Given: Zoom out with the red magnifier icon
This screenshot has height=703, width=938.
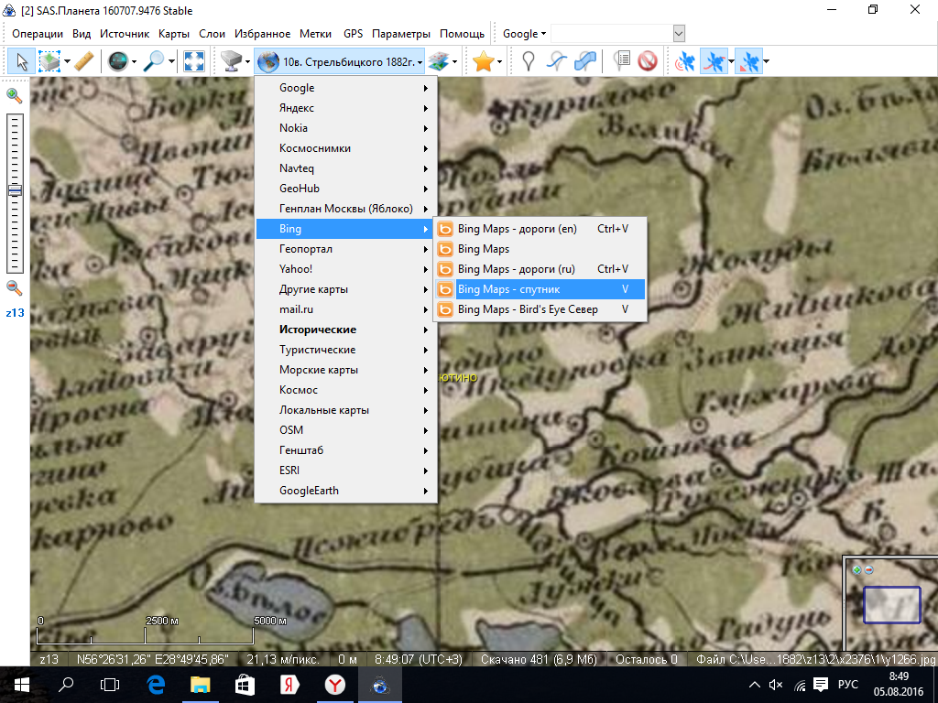Looking at the screenshot, I should (x=14, y=288).
